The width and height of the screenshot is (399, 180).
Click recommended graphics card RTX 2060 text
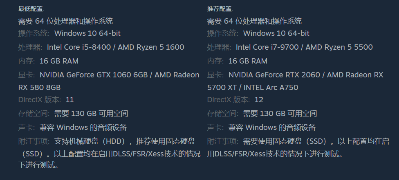pos(303,75)
